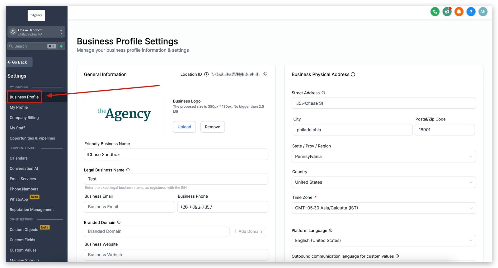Expand the Time Zone dropdown
498x268 pixels.
click(x=383, y=208)
